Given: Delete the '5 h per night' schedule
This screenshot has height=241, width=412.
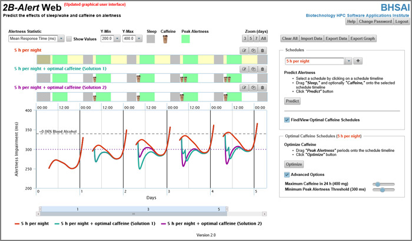Looking at the screenshot, I should tap(263, 50).
